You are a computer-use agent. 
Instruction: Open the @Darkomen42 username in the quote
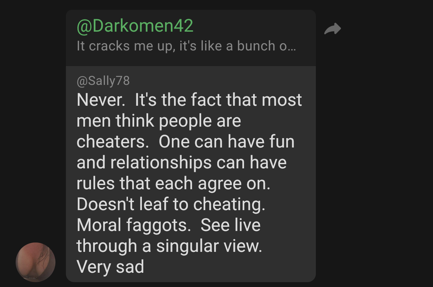pos(135,26)
